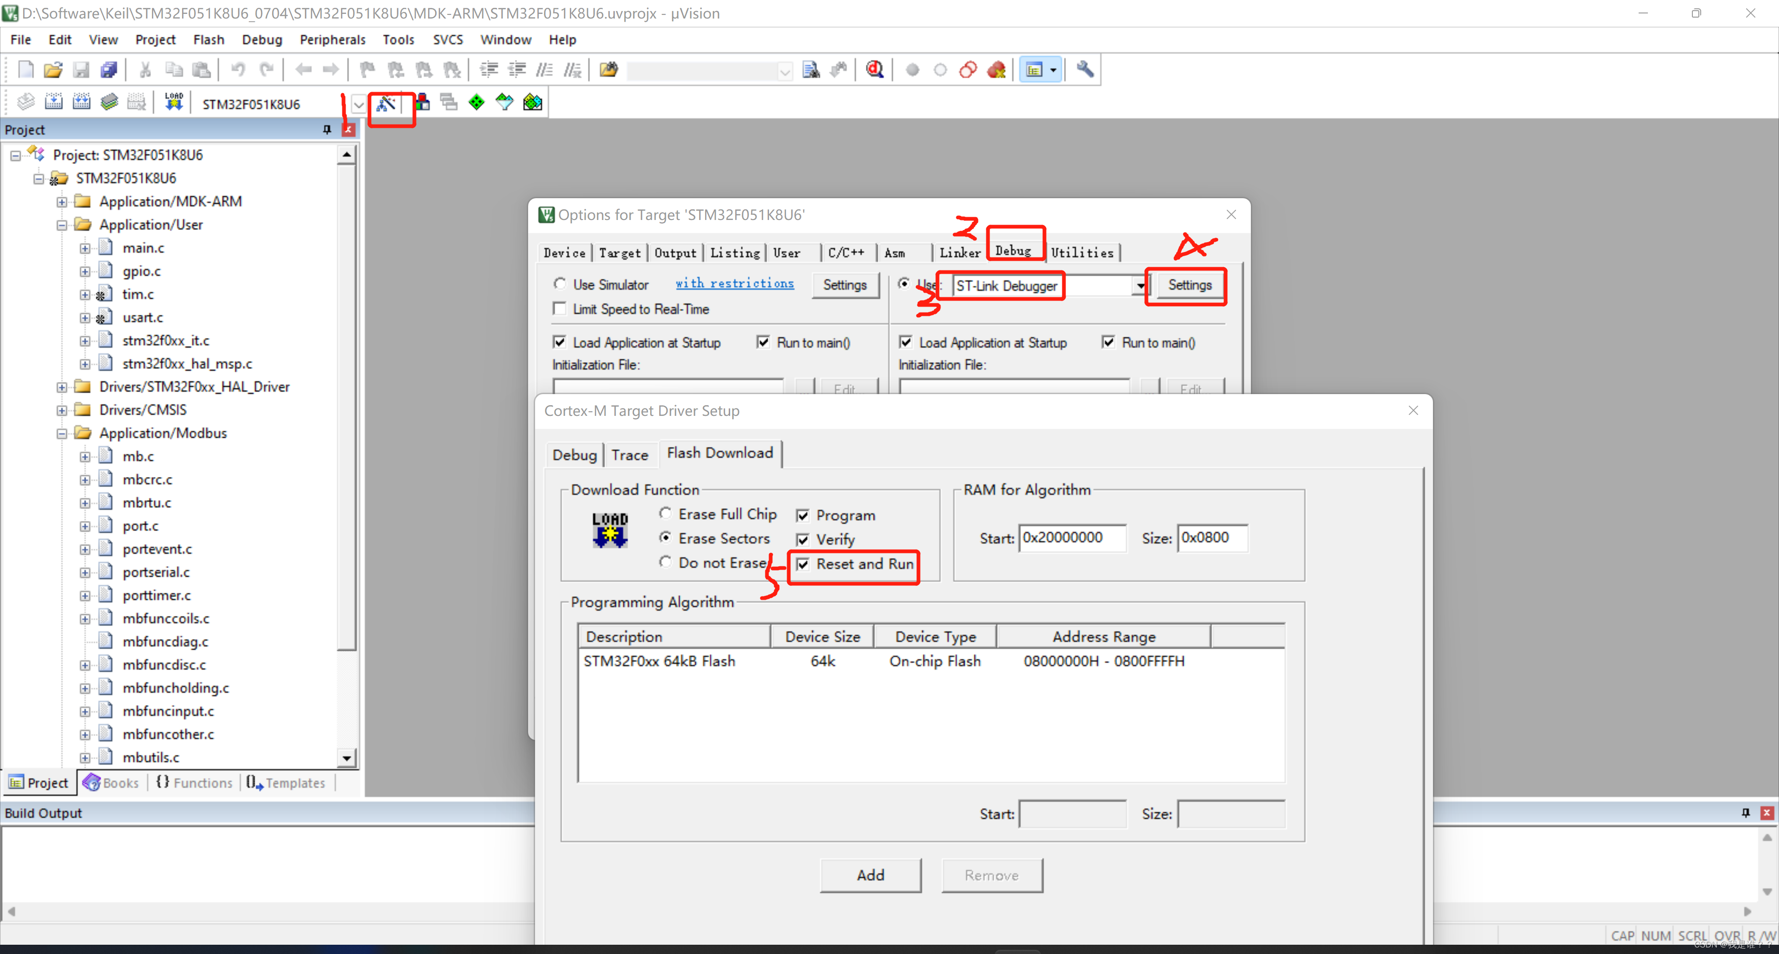Click the 'with restrictions' link
The image size is (1779, 954).
pos(734,284)
